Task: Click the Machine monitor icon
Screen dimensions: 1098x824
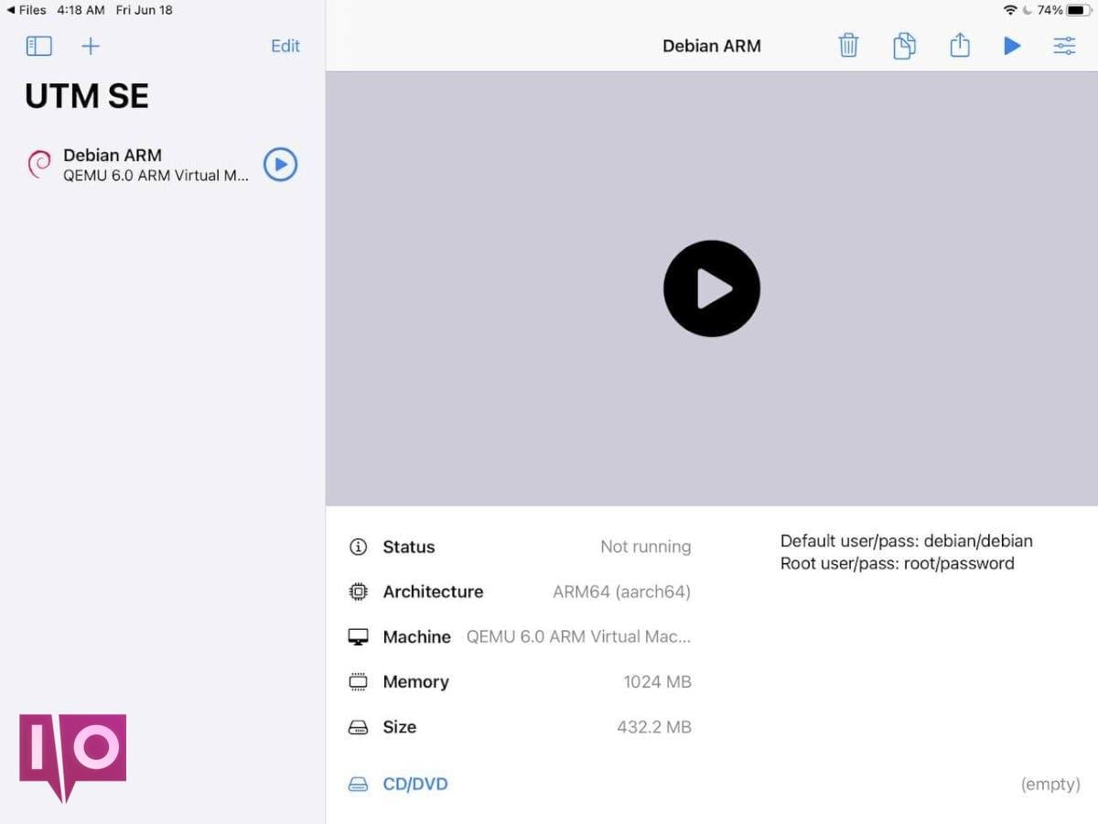Action: click(x=358, y=637)
